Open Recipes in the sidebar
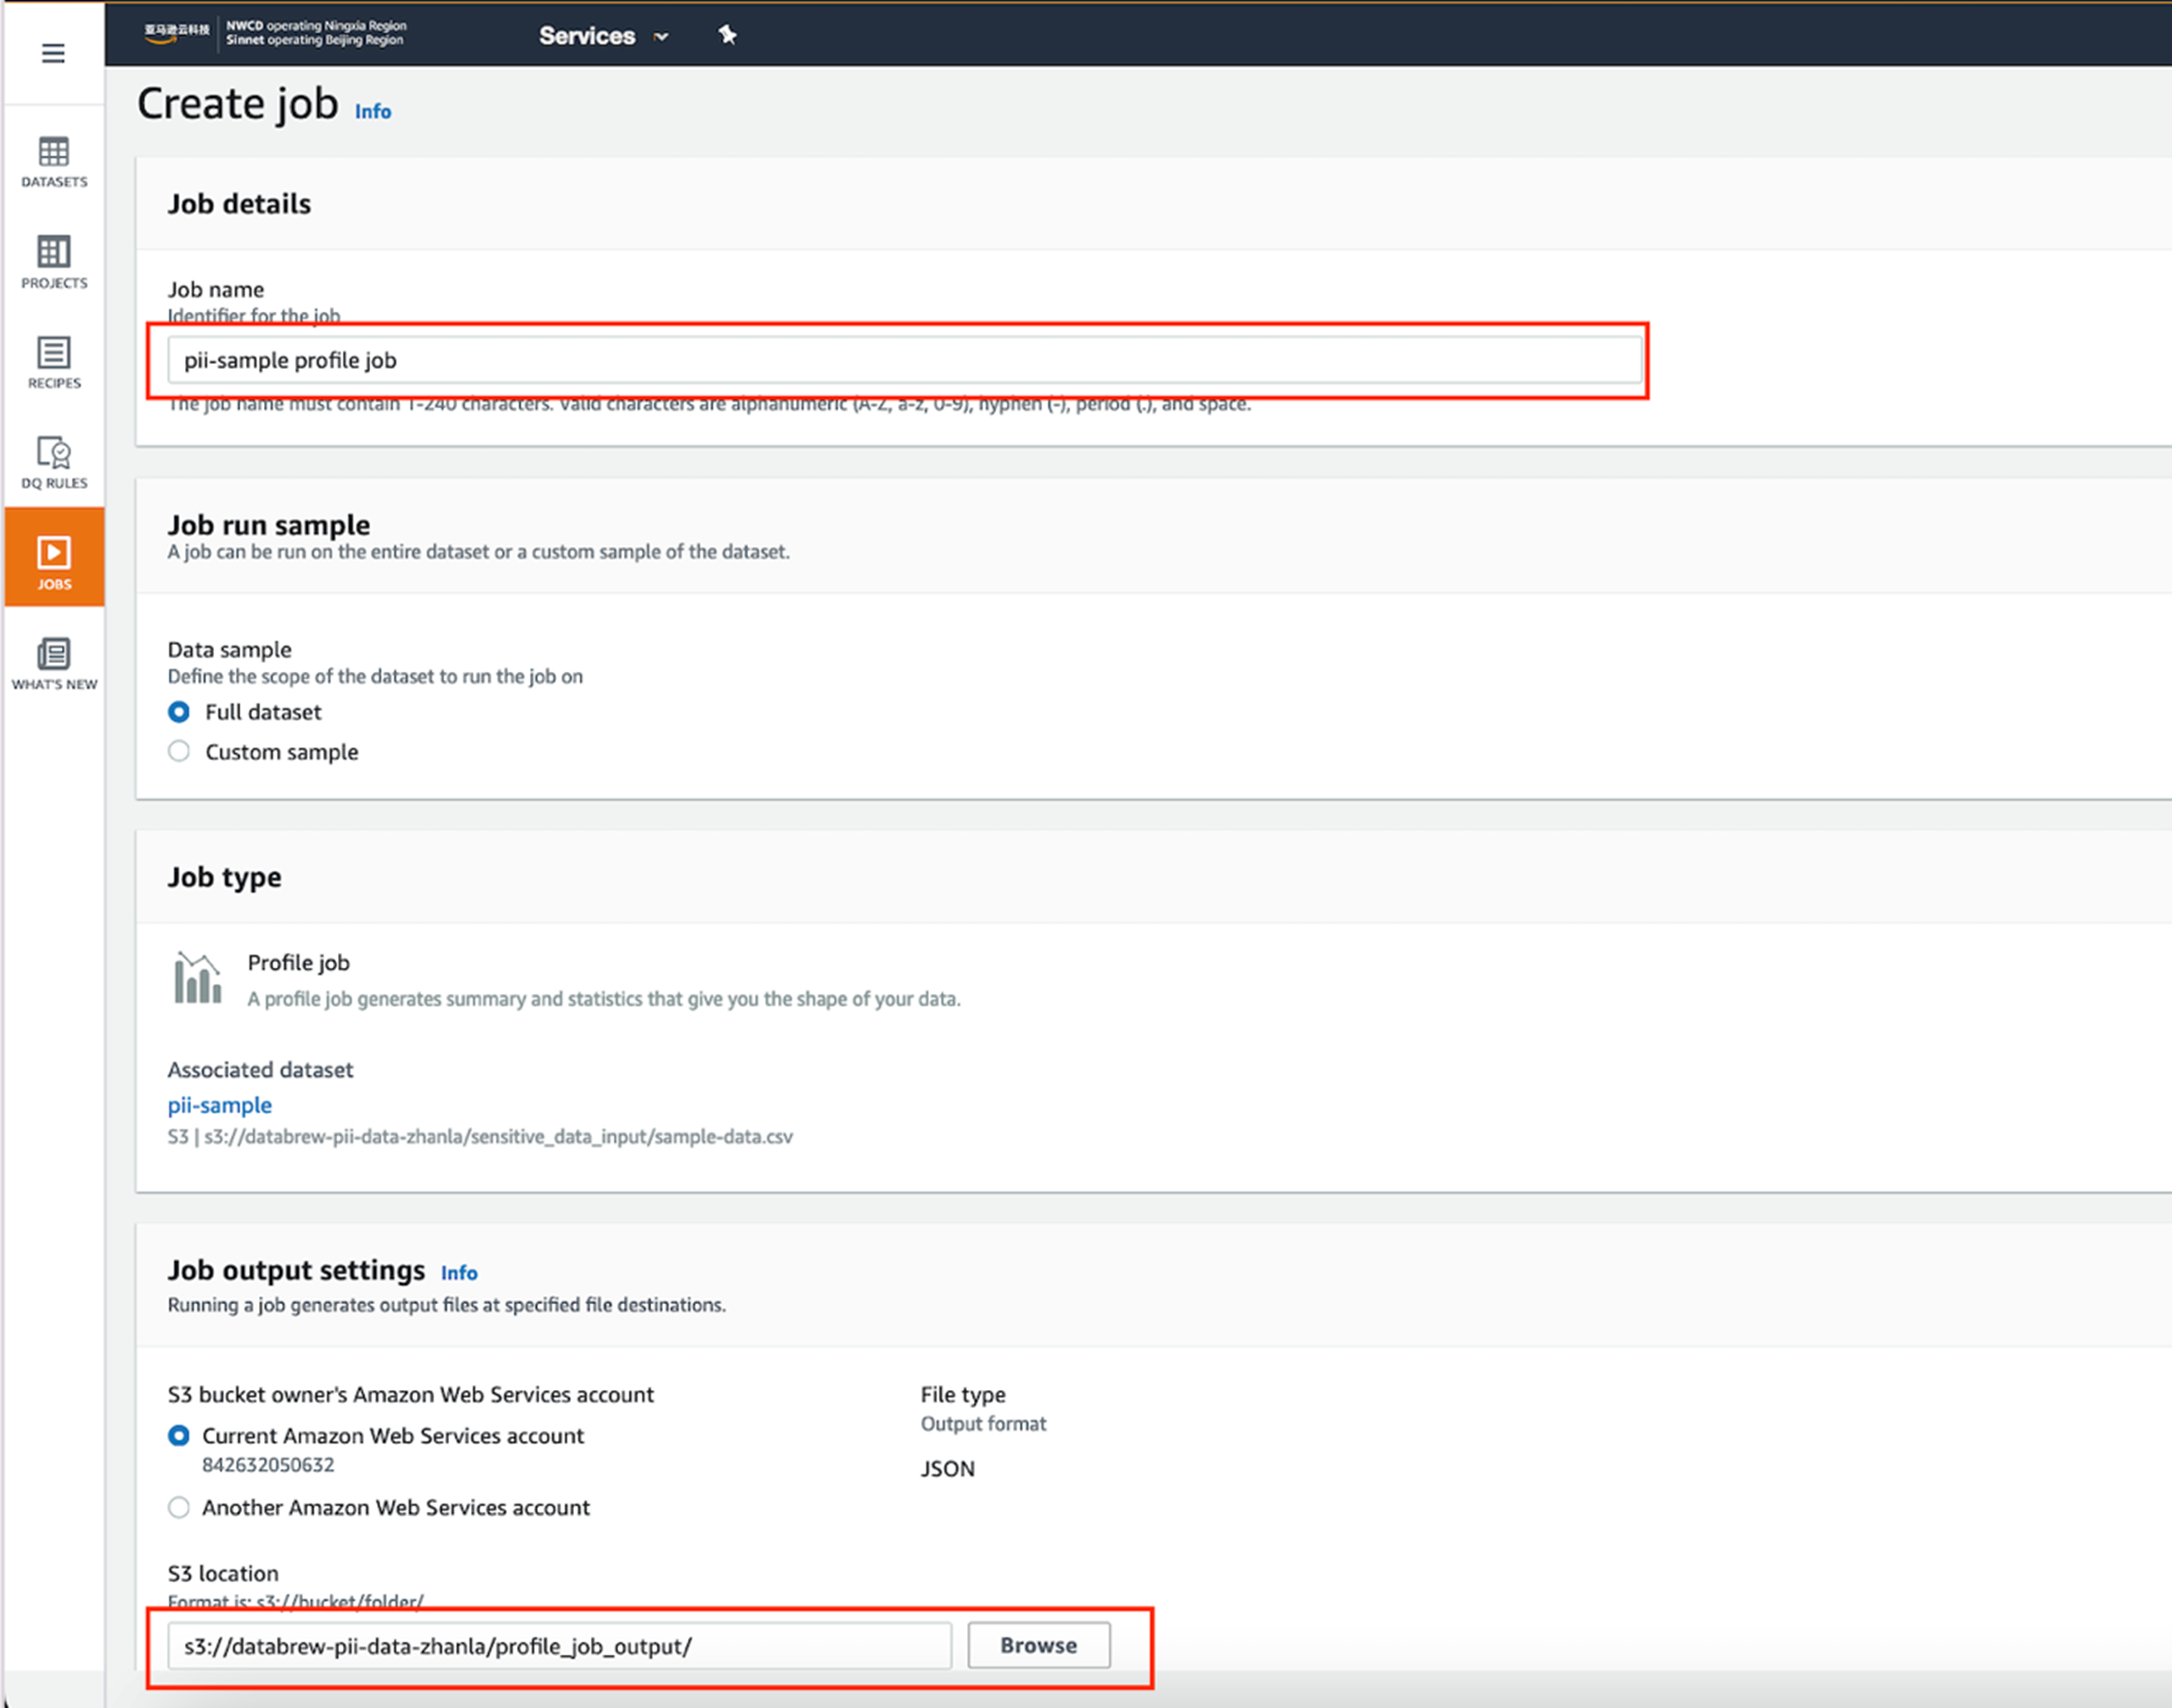The width and height of the screenshot is (2172, 1708). click(54, 361)
